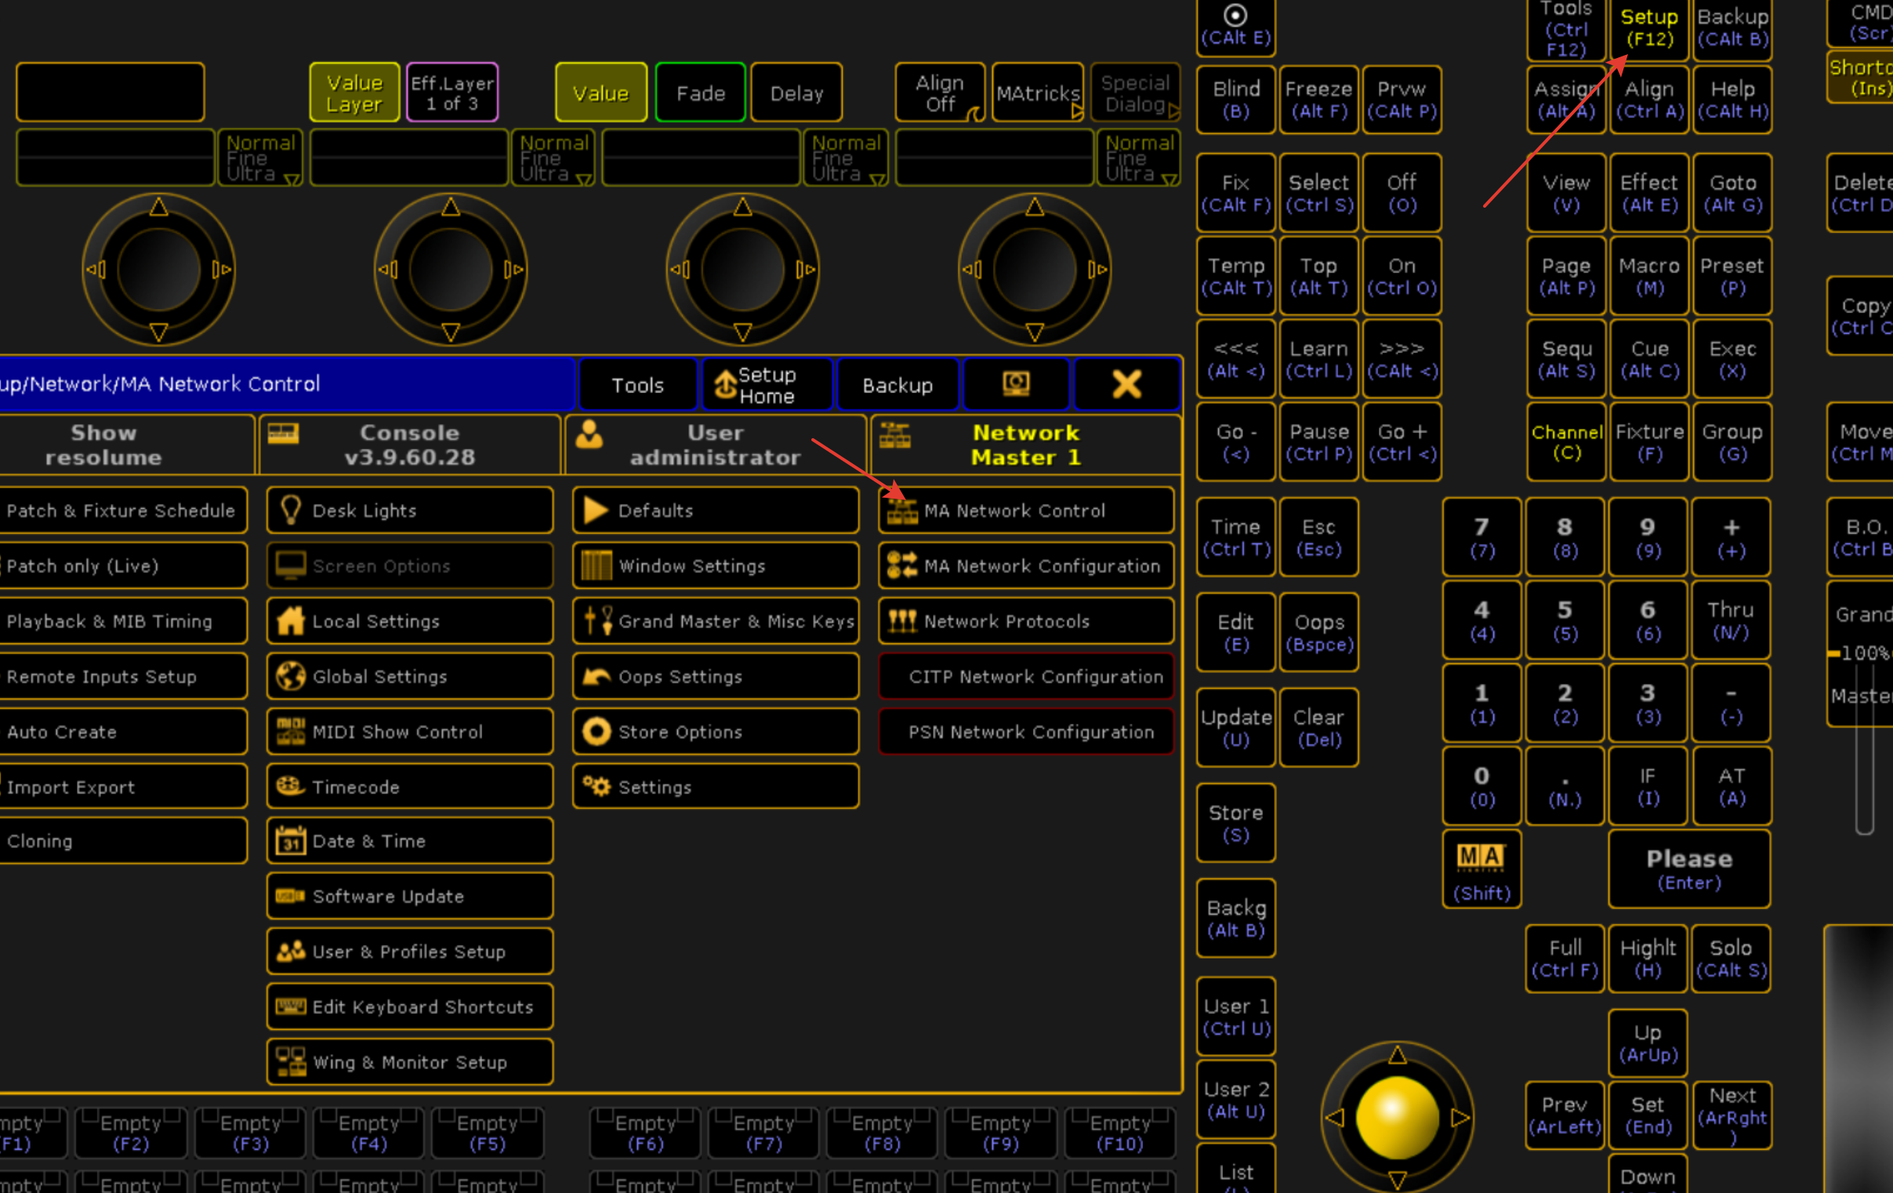The image size is (1893, 1193).
Task: Open the MAtricks popup
Action: point(1038,92)
